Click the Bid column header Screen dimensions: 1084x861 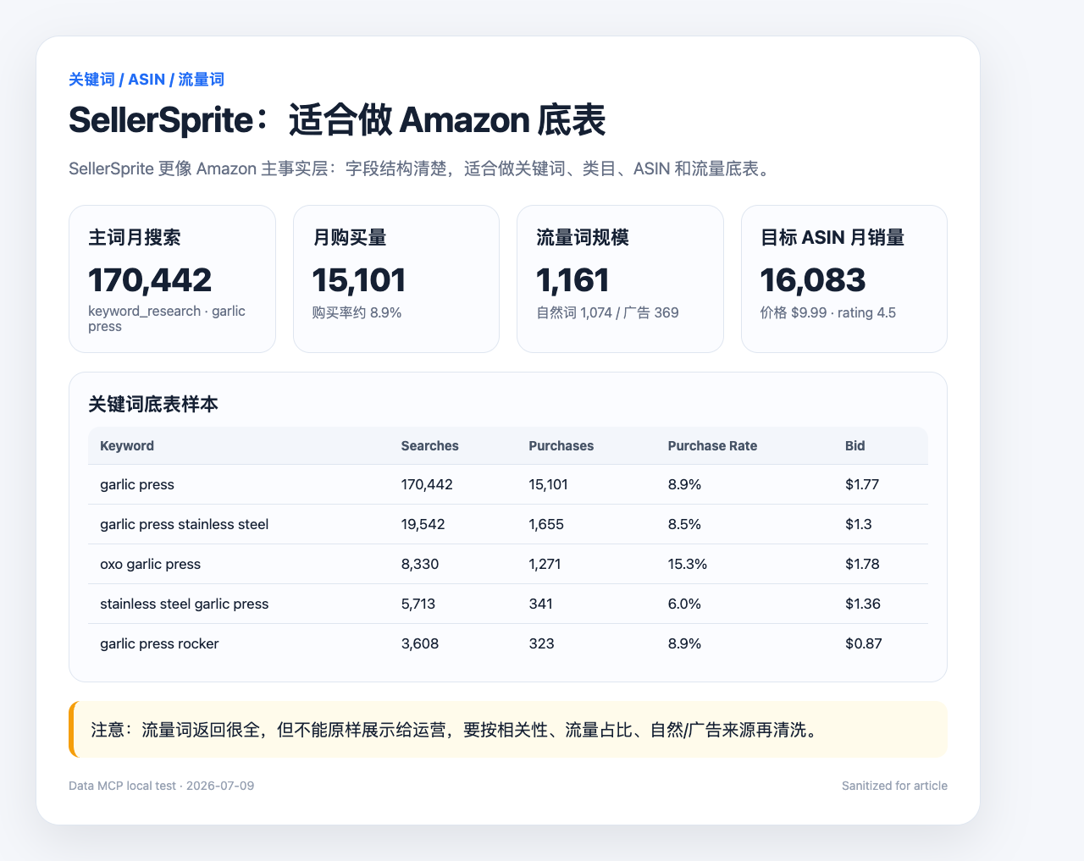click(855, 446)
